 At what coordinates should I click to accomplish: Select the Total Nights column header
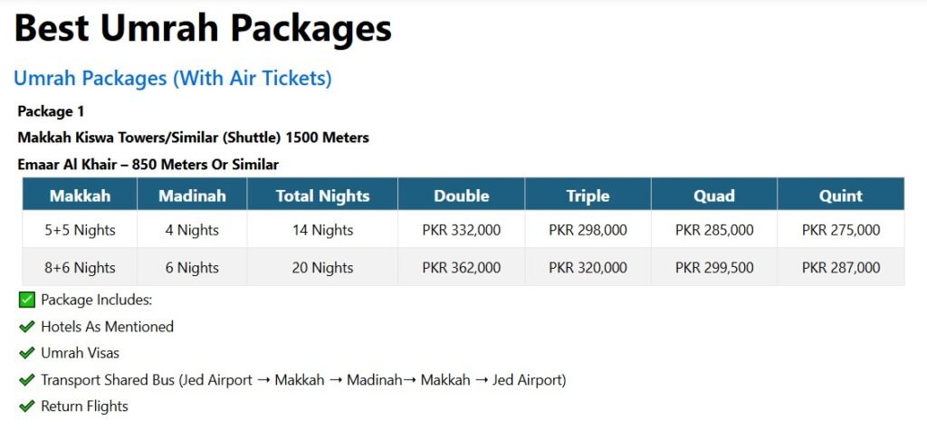(322, 194)
